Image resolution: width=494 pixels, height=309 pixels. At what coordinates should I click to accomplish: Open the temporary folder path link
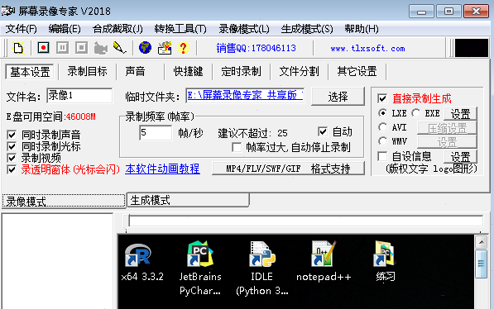pos(245,95)
